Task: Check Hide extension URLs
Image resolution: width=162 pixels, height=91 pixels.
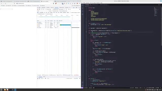Action: coord(59,11)
